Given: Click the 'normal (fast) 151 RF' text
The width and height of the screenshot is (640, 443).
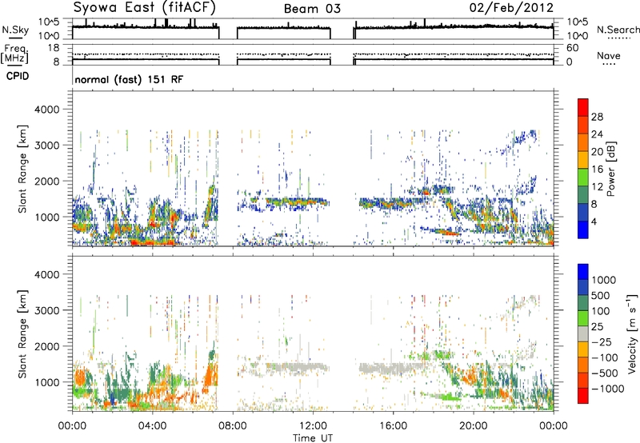Looking at the screenshot, I should [x=129, y=79].
